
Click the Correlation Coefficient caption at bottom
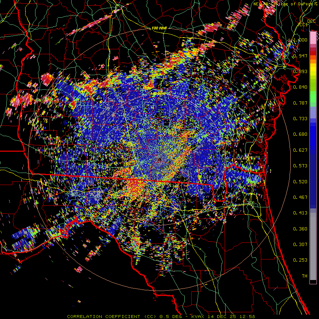click(161, 317)
